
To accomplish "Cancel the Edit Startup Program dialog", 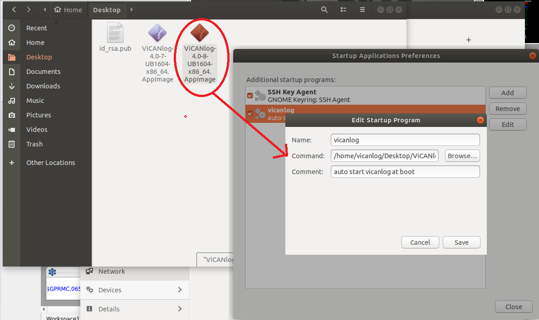I will [420, 242].
